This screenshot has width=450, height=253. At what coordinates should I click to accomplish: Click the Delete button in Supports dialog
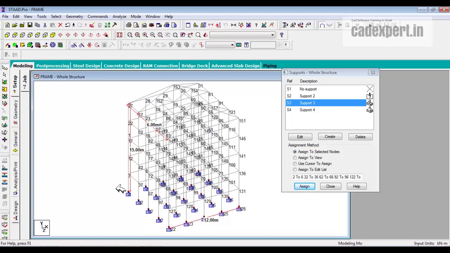360,137
